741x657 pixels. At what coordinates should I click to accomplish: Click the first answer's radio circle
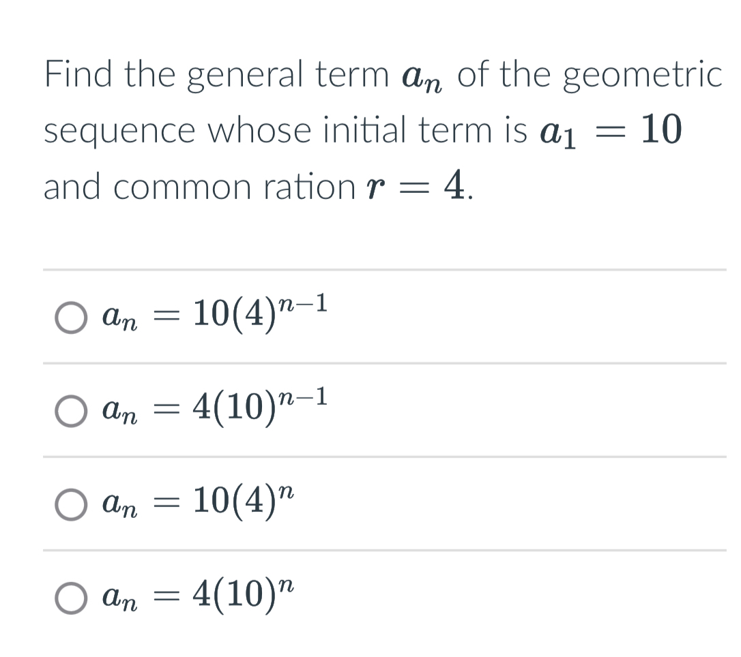[70, 318]
